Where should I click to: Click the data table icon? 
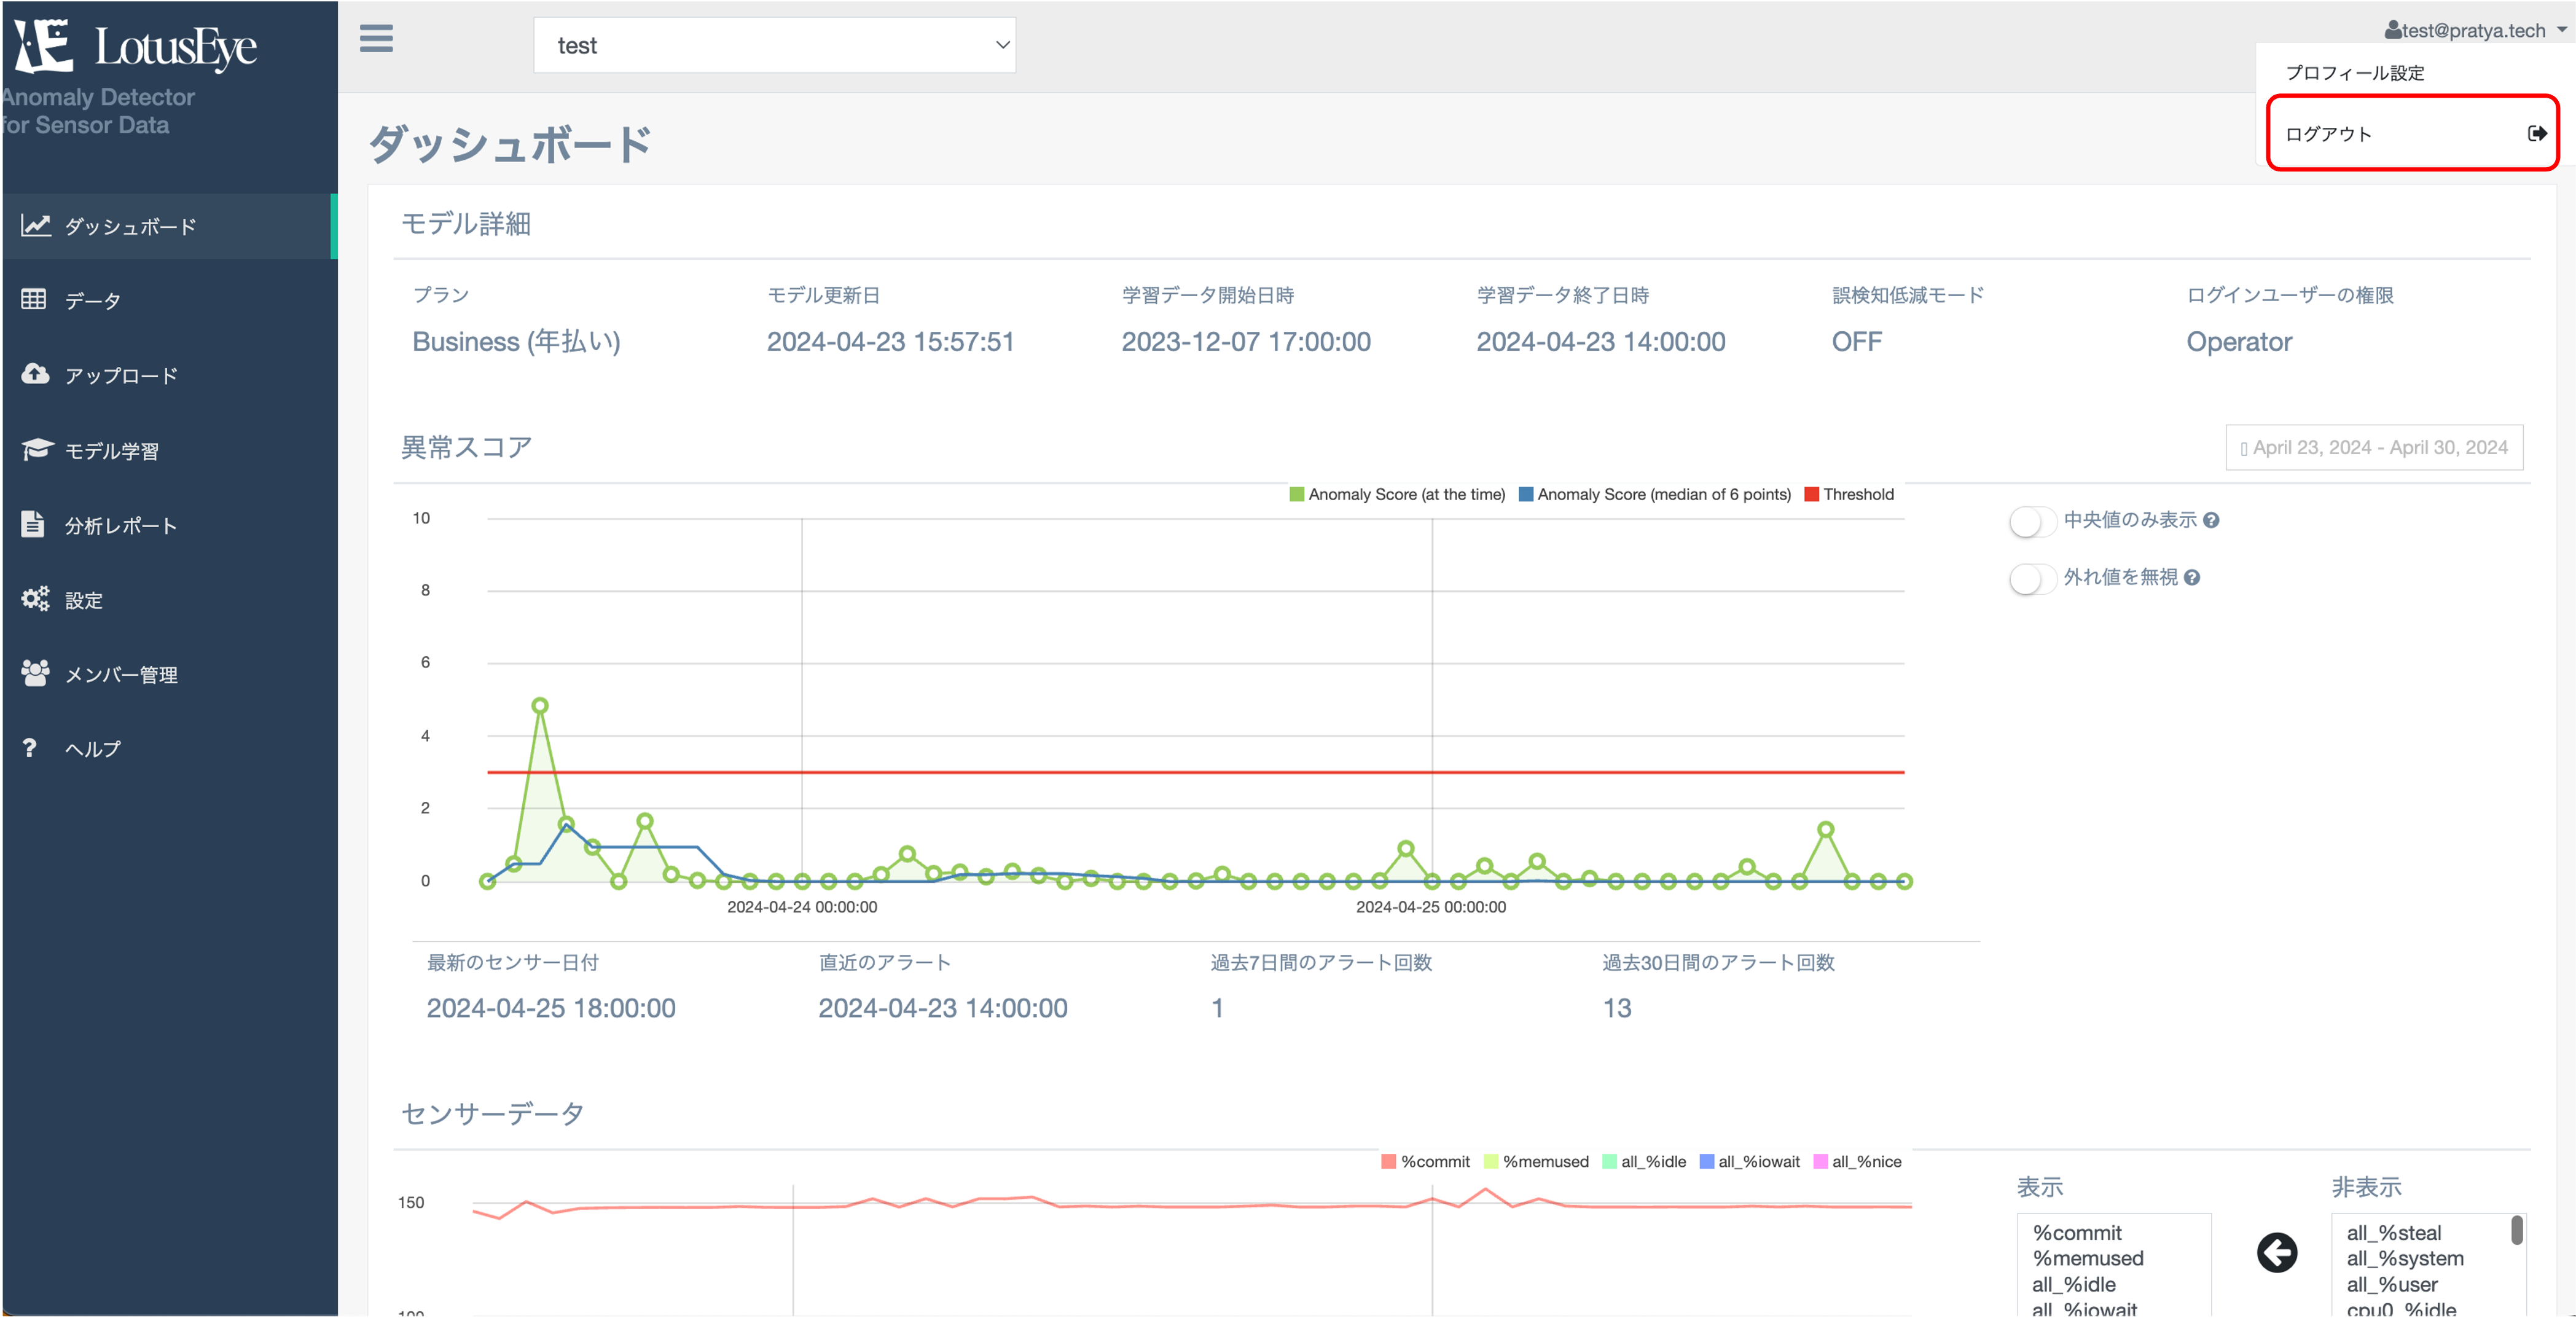(x=34, y=299)
